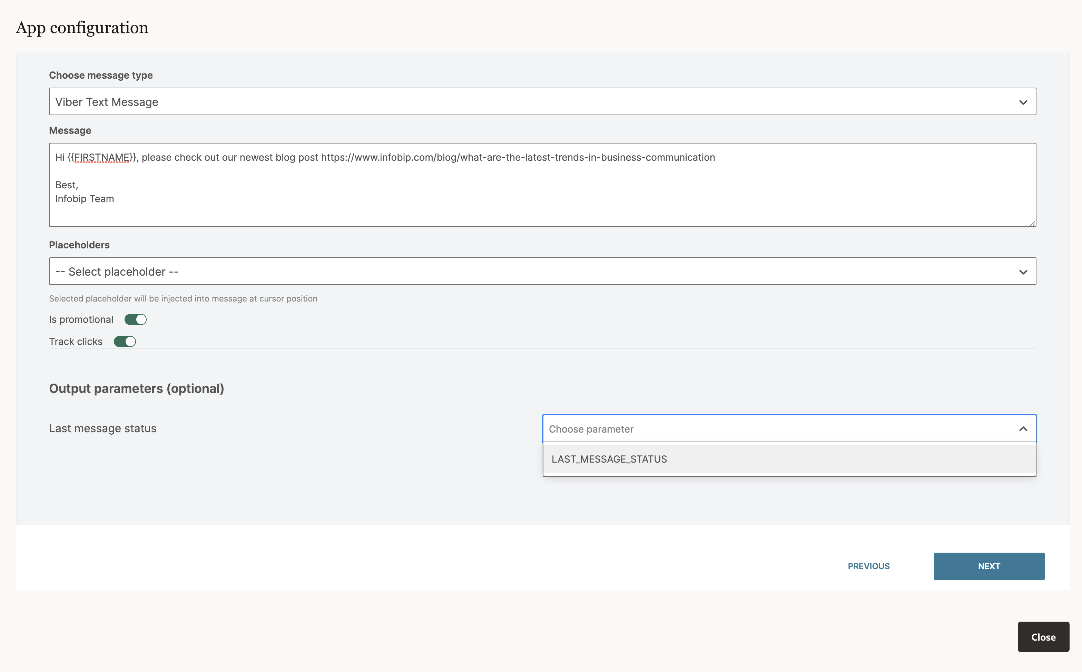The image size is (1082, 672).
Task: Click the infobip blog post URL in message
Action: tap(517, 157)
